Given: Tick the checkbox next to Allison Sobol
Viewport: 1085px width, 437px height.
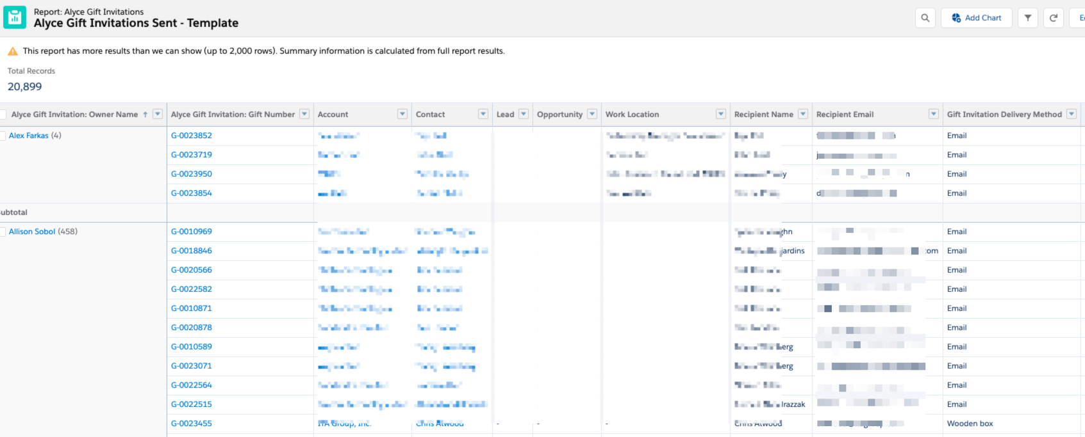Looking at the screenshot, I should pyautogui.click(x=3, y=232).
